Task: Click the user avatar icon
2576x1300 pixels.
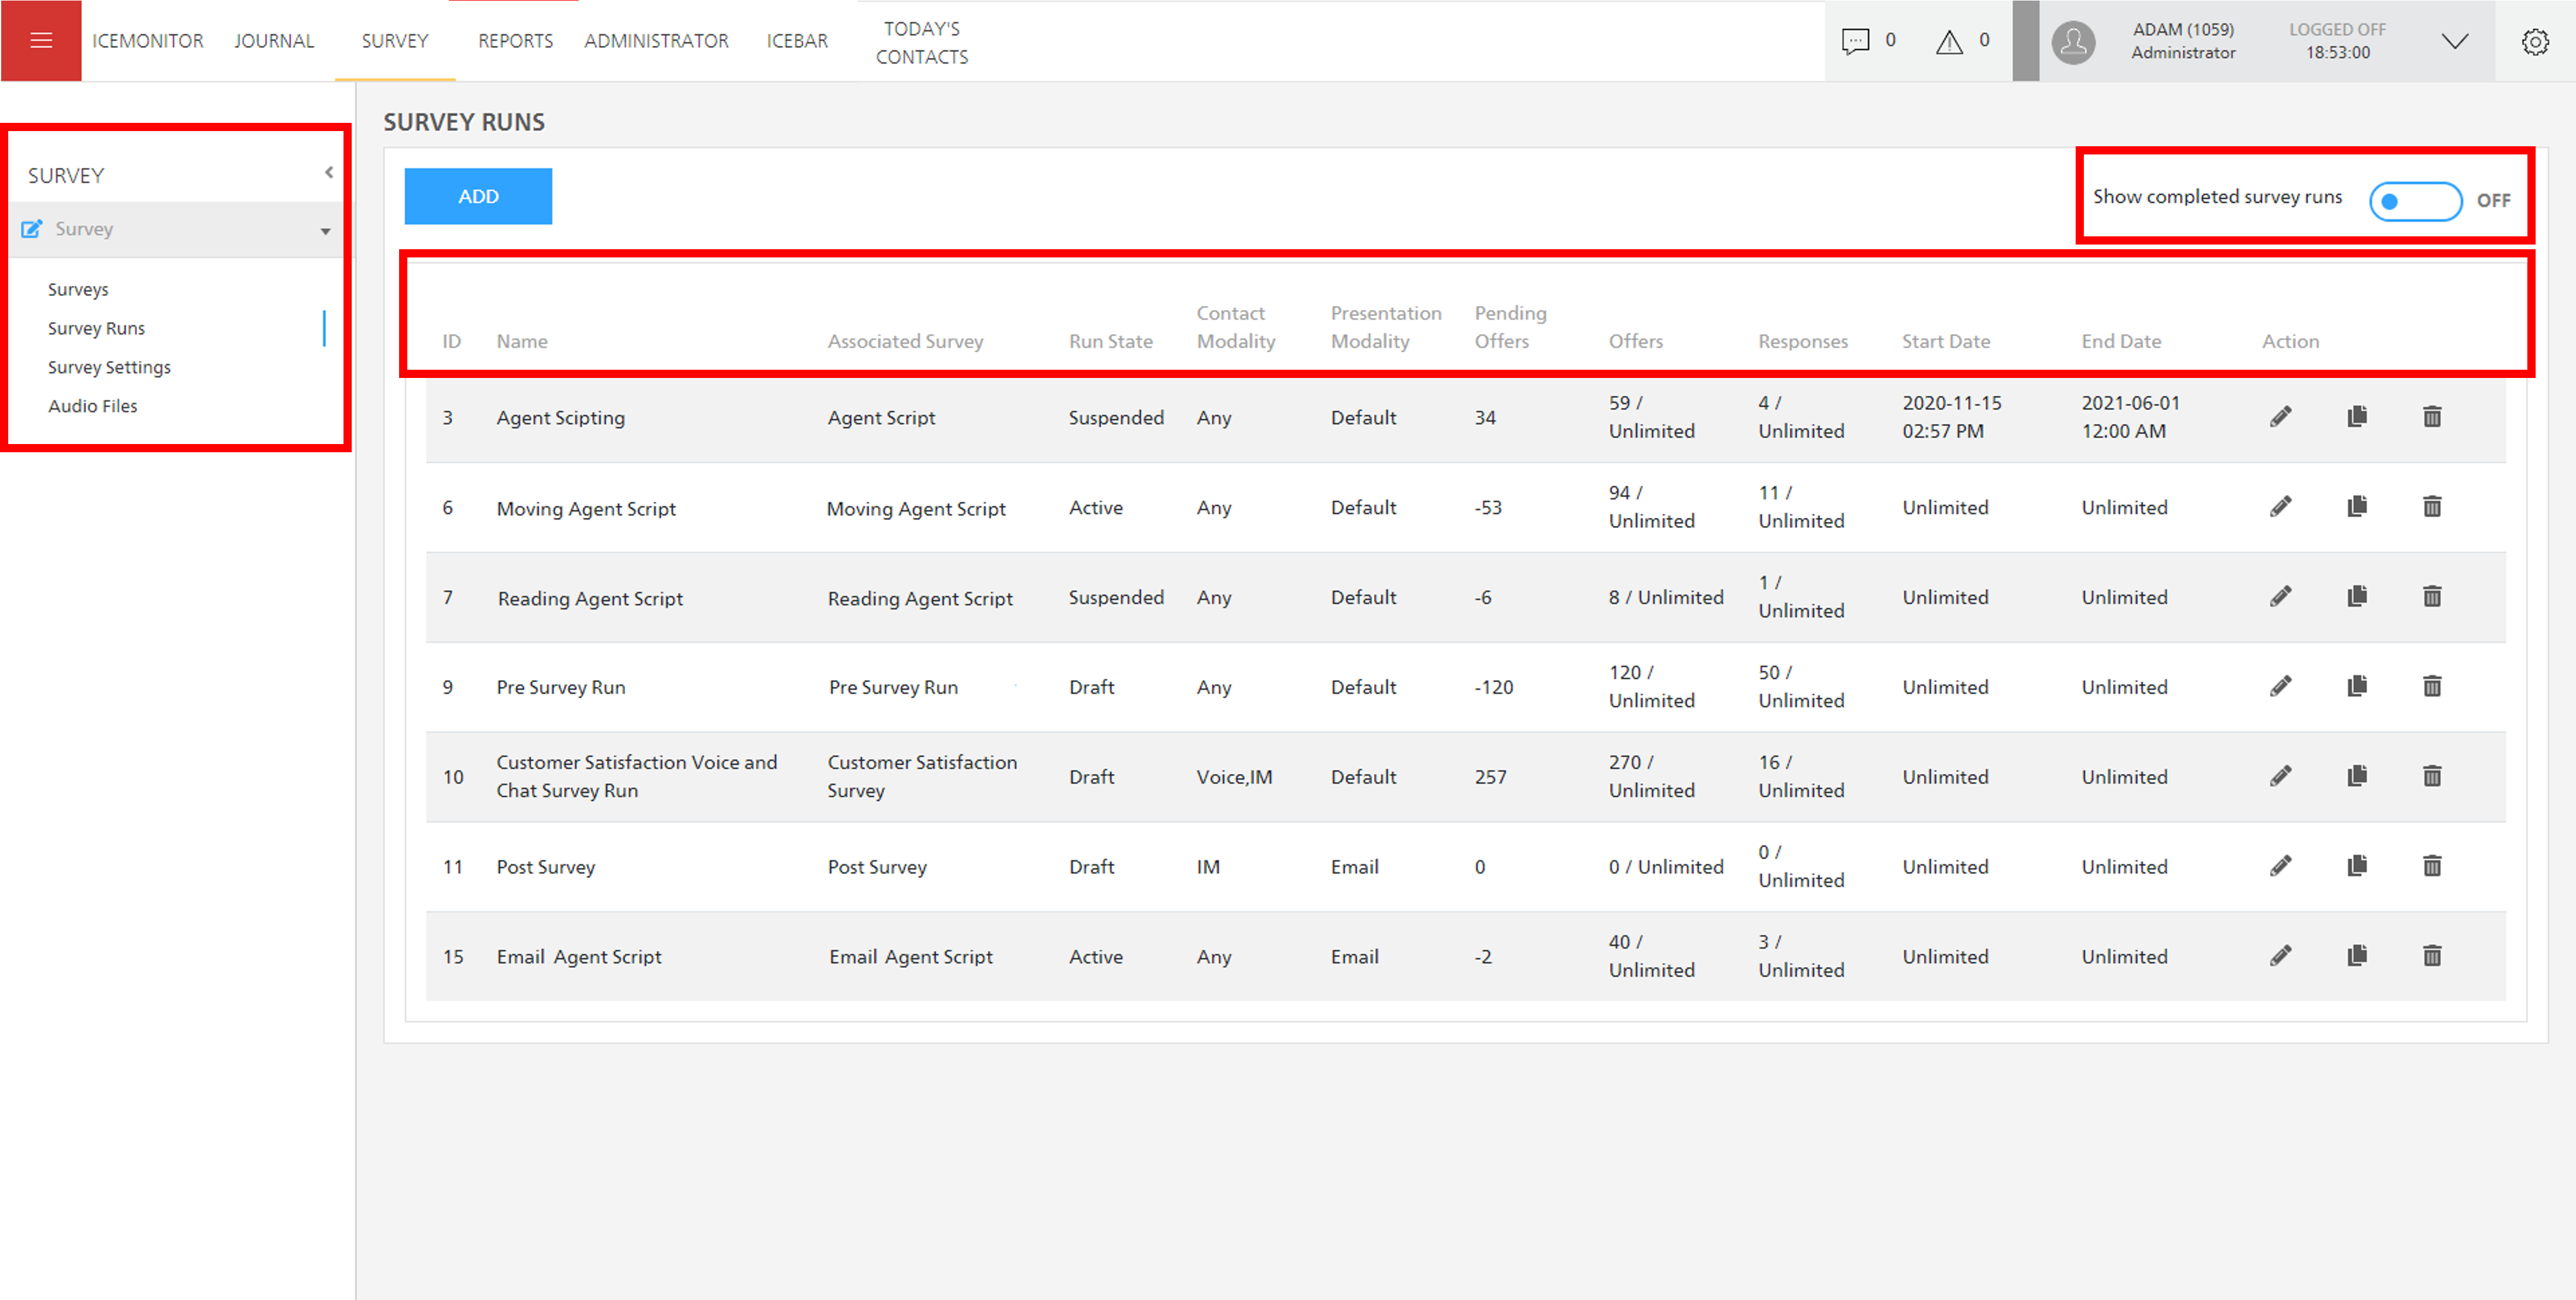Action: pyautogui.click(x=2073, y=42)
